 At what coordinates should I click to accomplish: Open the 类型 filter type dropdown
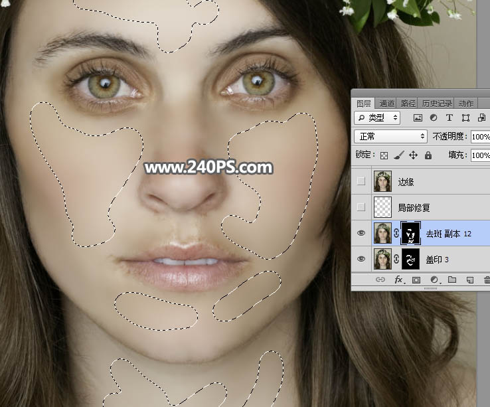[x=376, y=118]
